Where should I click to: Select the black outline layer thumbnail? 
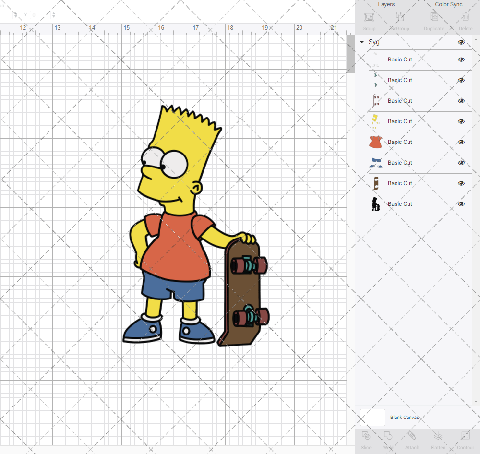pos(376,204)
